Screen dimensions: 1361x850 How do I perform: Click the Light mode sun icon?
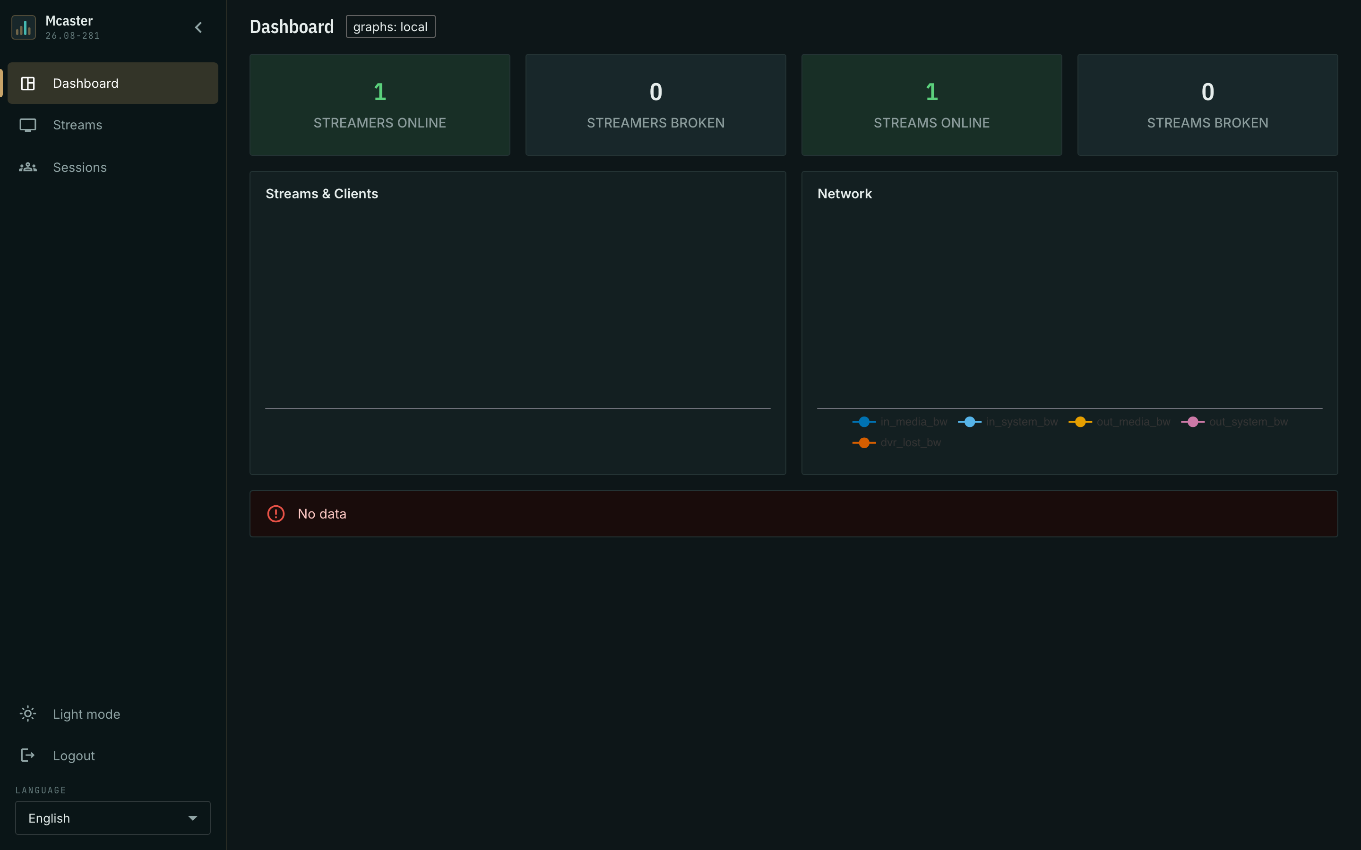[27, 714]
